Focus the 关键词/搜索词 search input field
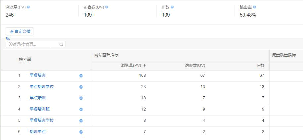This screenshot has width=303, height=140. [x=32, y=44]
